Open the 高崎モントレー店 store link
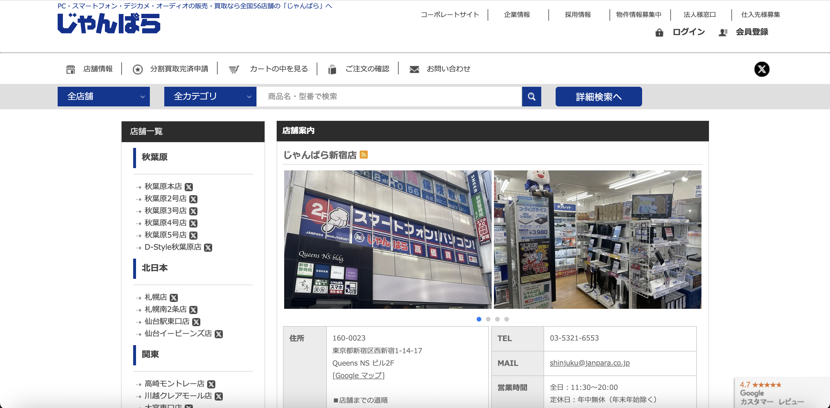This screenshot has height=408, width=830. pos(174,384)
